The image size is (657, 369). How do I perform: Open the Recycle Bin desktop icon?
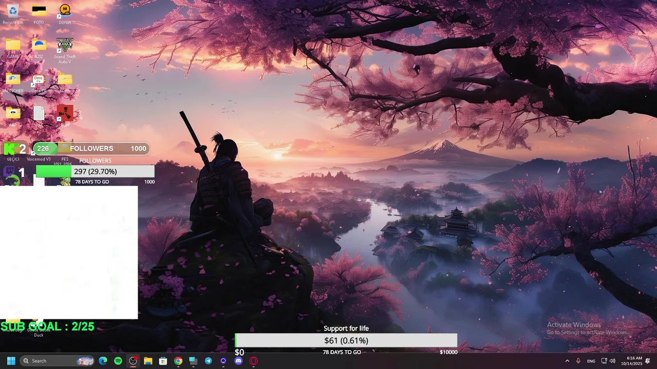coord(13,13)
